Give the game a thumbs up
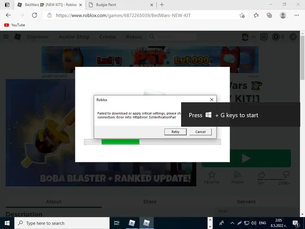The width and height of the screenshot is (305, 229). [262, 174]
